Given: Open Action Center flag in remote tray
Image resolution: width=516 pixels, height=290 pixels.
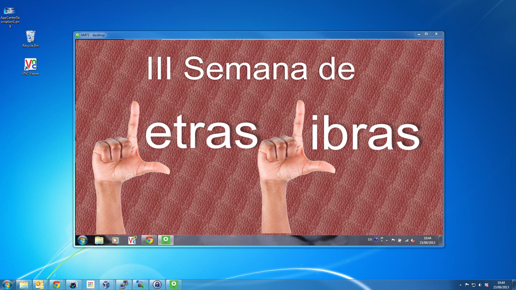Looking at the screenshot, I should click(x=393, y=240).
